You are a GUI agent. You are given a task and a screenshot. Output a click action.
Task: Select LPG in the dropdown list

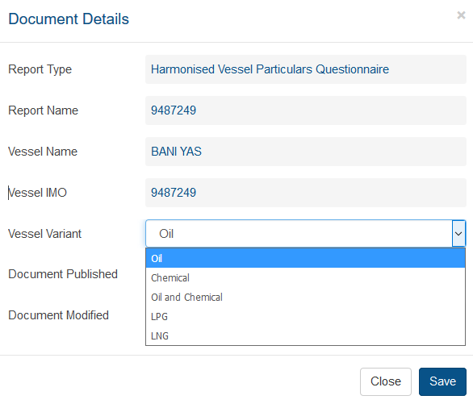[305, 316]
